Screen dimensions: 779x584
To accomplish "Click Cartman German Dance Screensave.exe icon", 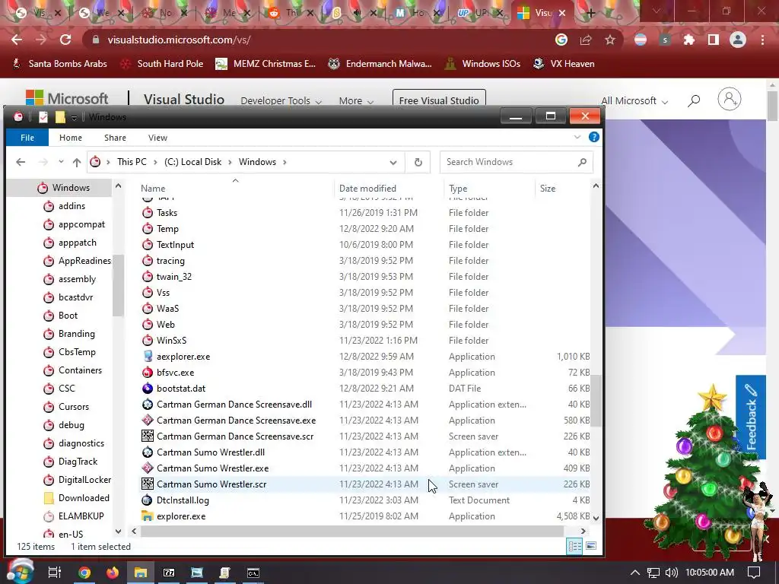I will pos(148,420).
